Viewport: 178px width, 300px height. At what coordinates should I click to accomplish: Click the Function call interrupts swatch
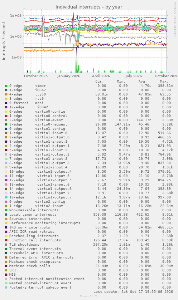(6, 240)
